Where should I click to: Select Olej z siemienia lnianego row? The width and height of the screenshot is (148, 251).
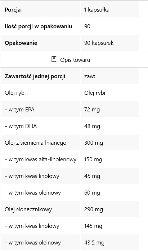point(70,143)
